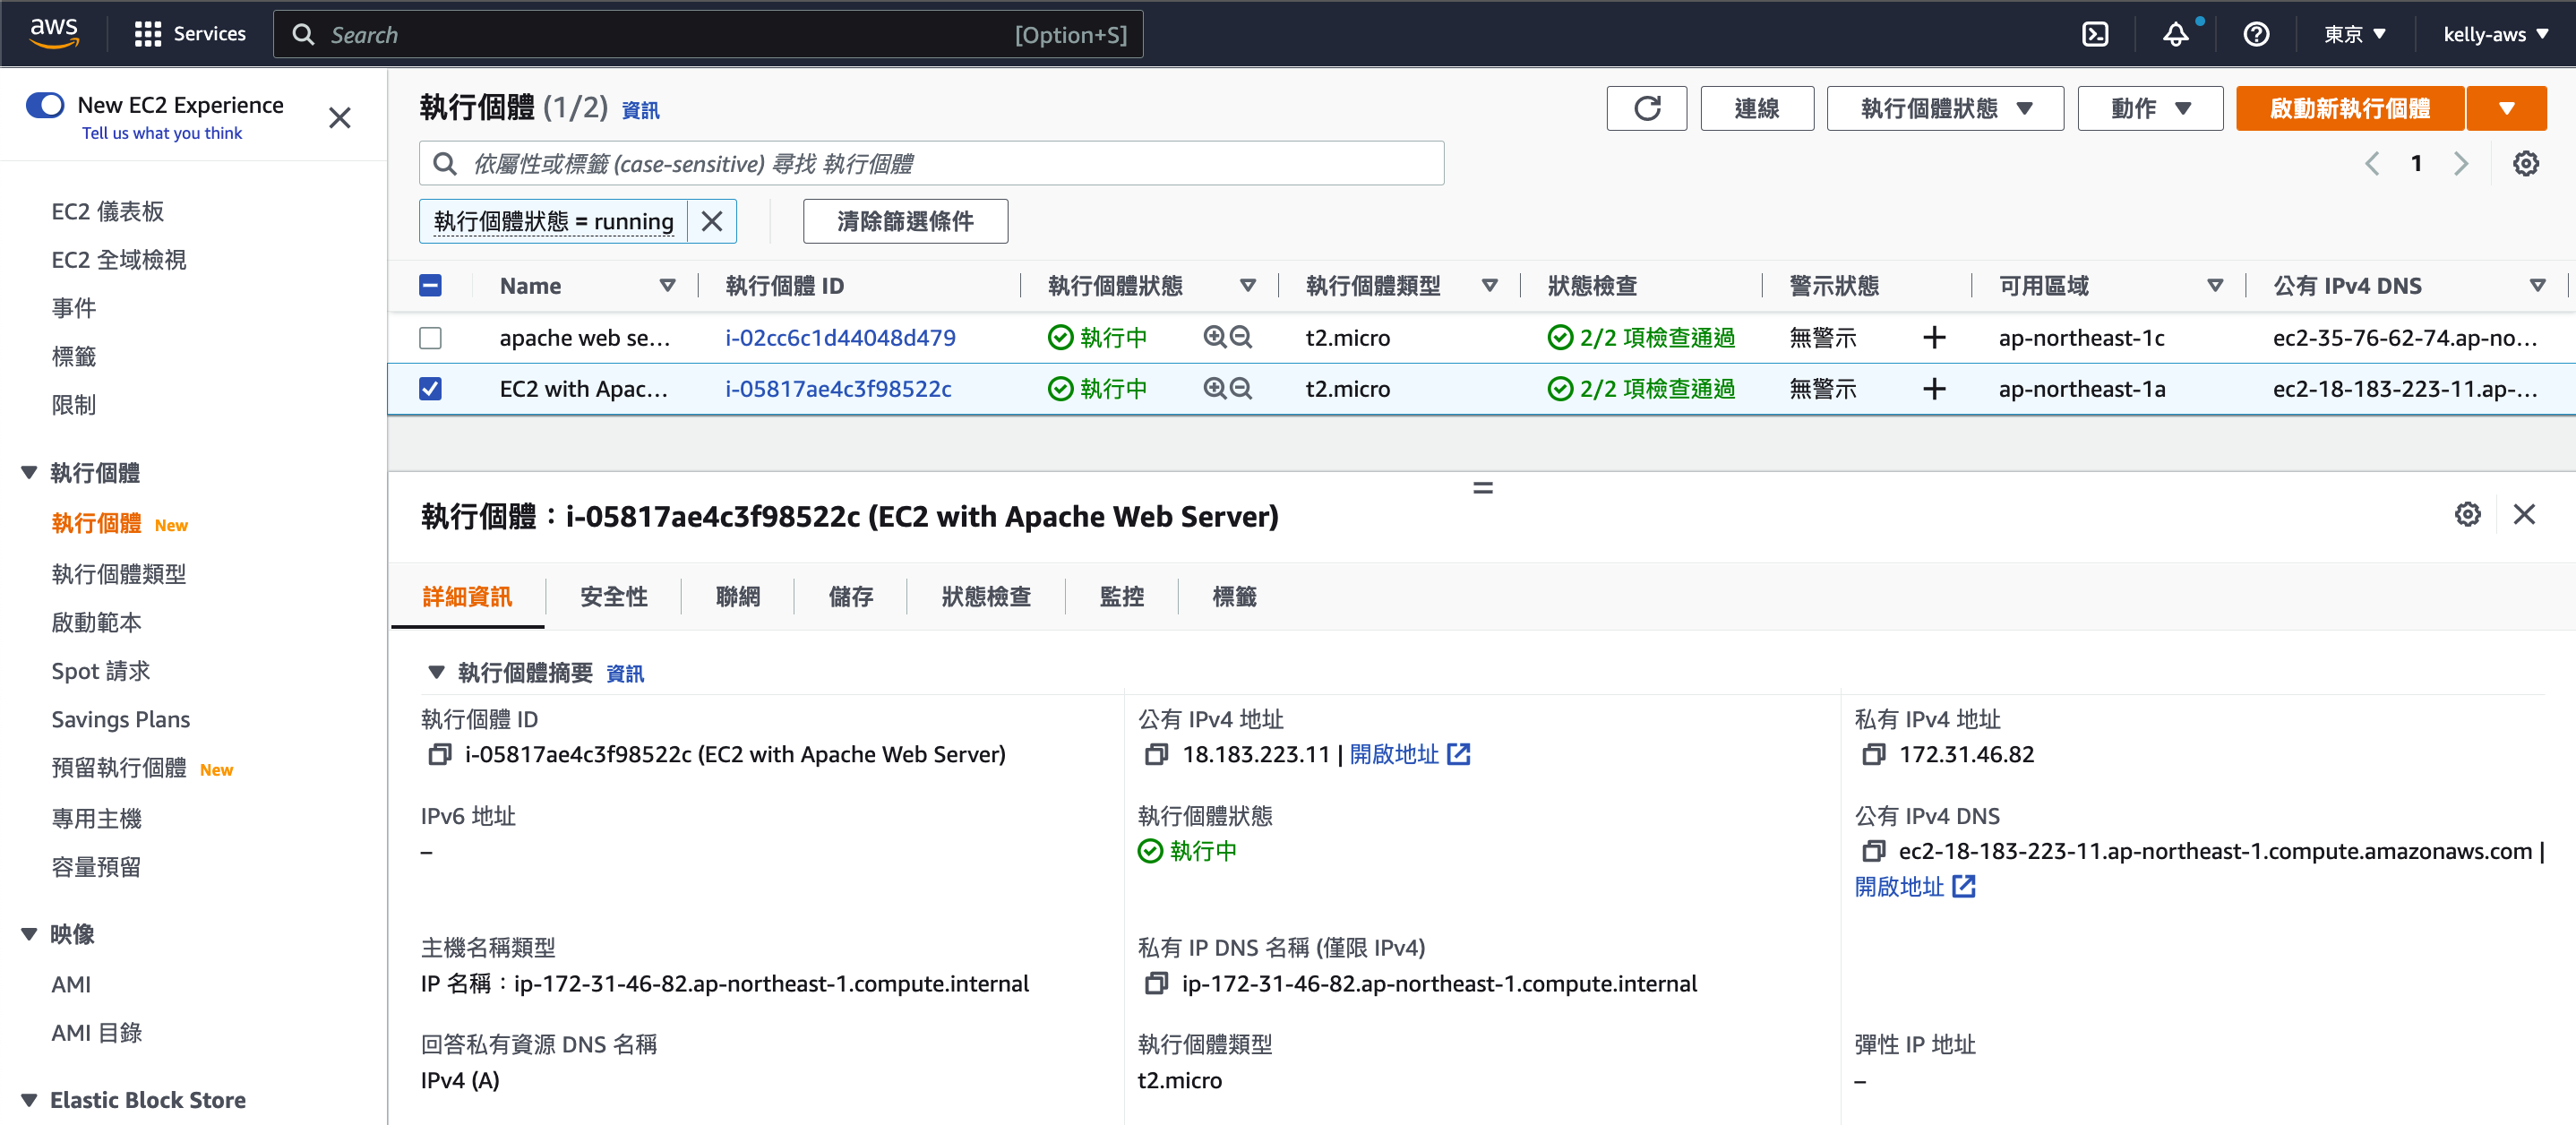Open launch instance split-button arrow
This screenshot has width=2576, height=1125.
(2506, 108)
